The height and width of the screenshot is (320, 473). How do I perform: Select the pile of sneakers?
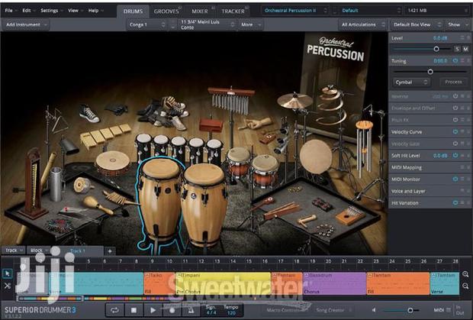164,112
